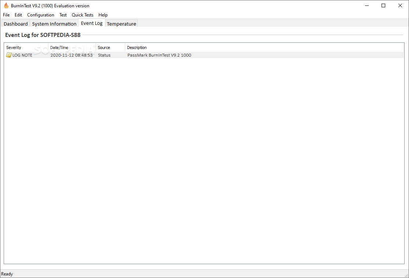Sort by the Severity column header

click(x=26, y=47)
